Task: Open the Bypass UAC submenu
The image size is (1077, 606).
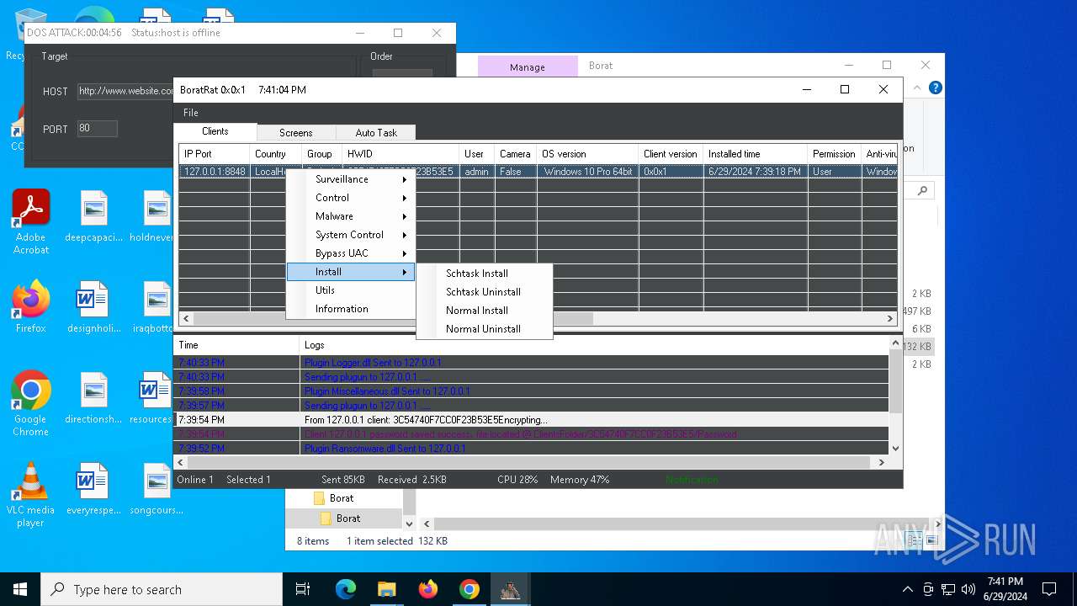Action: tap(351, 253)
